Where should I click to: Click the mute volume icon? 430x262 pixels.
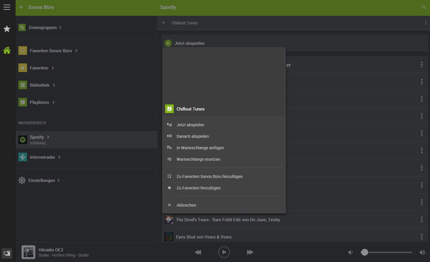point(350,252)
